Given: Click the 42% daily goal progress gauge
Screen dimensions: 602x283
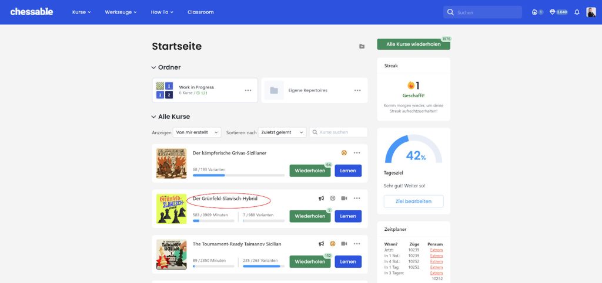Looking at the screenshot, I should [413, 151].
